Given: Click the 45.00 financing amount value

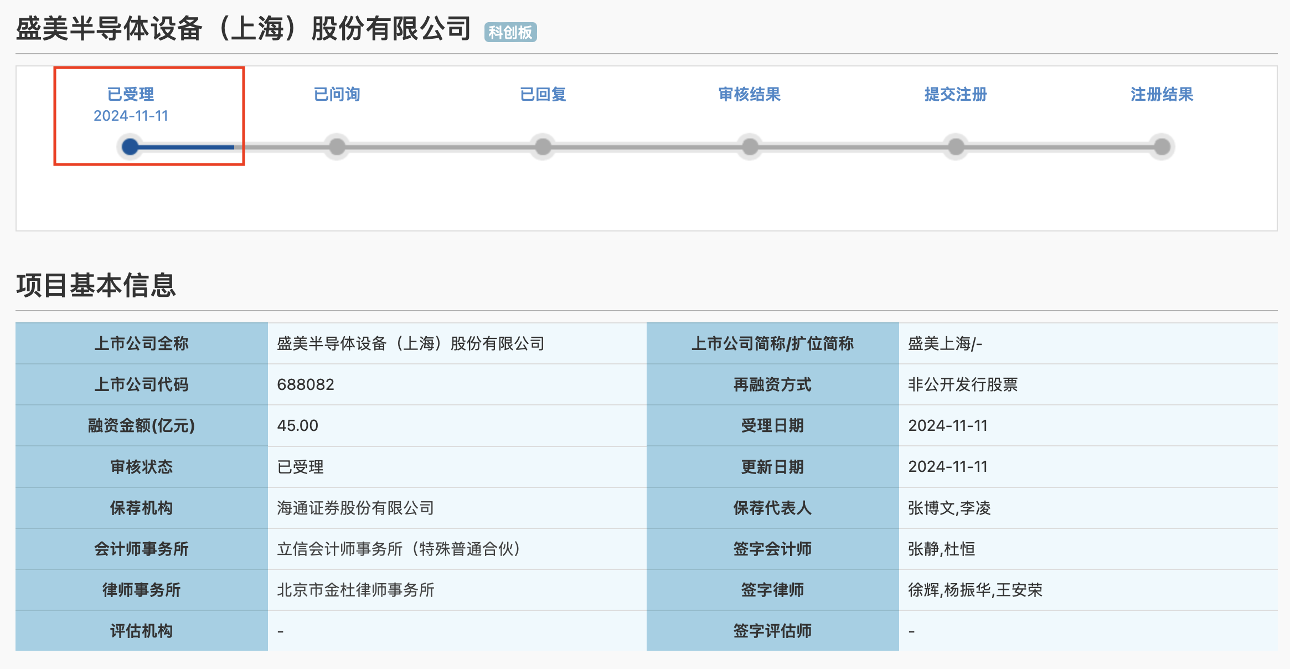Looking at the screenshot, I should pyautogui.click(x=298, y=425).
